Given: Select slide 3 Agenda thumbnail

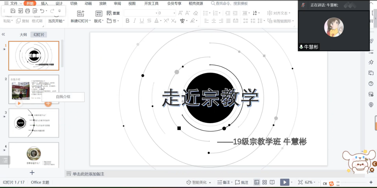Looking at the screenshot, I should [34, 123].
